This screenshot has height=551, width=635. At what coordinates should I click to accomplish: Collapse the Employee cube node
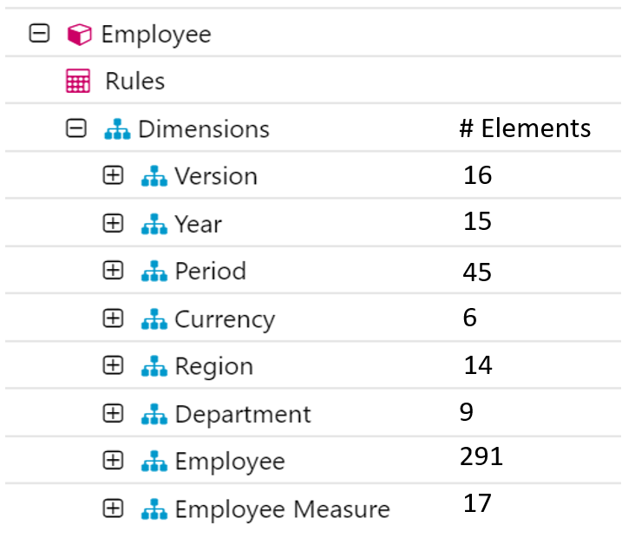coord(38,35)
